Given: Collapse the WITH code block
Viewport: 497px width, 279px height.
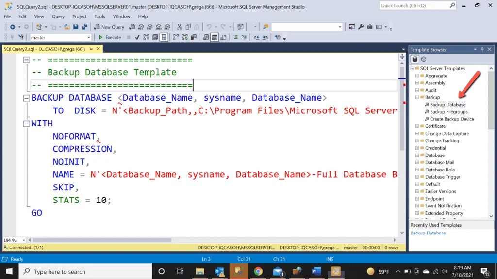Looking at the screenshot, I should pyautogui.click(x=27, y=124).
